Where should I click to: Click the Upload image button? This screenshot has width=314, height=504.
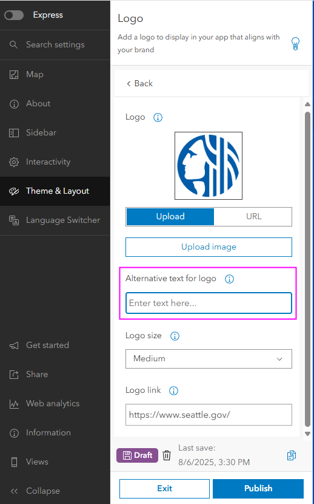click(x=209, y=247)
